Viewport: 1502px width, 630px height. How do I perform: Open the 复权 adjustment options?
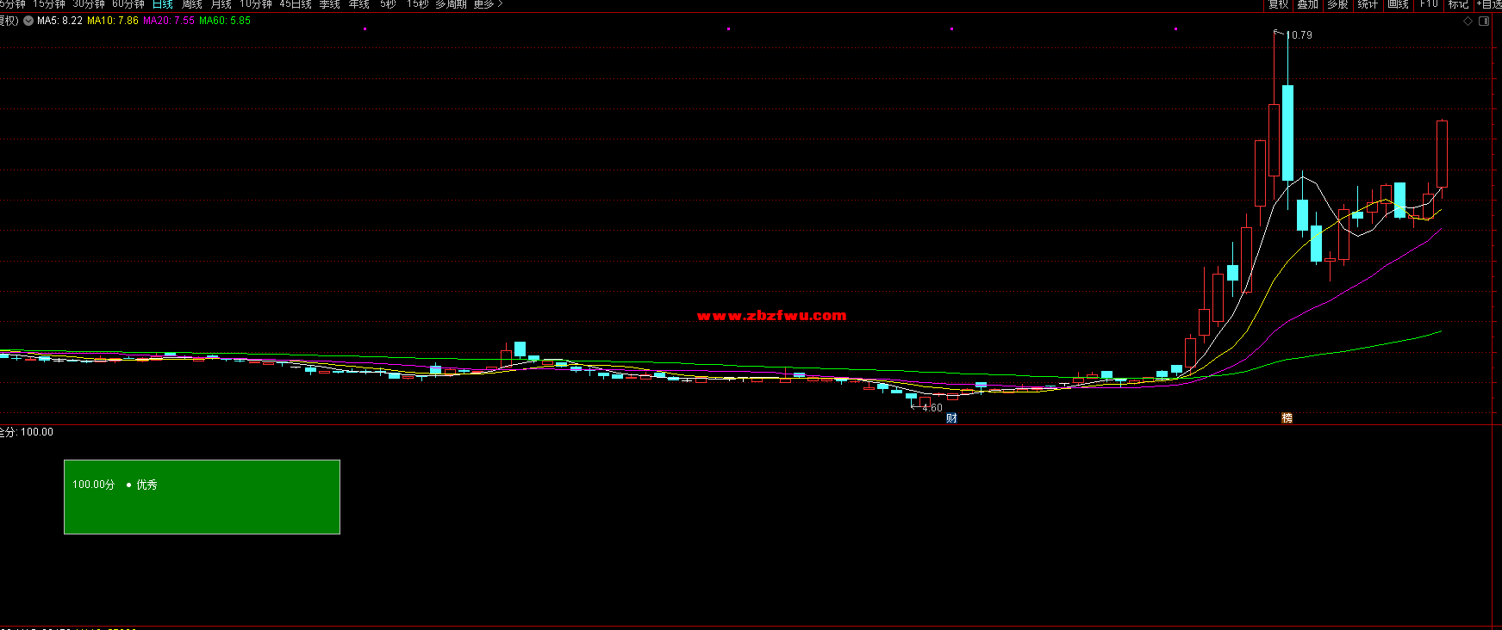coord(1278,4)
